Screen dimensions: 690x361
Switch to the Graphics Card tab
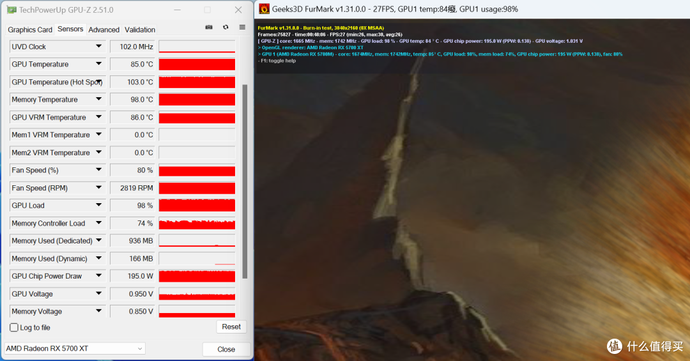(30, 30)
